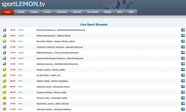Open the Hockey tab
186x112 pixels.
point(34,12)
